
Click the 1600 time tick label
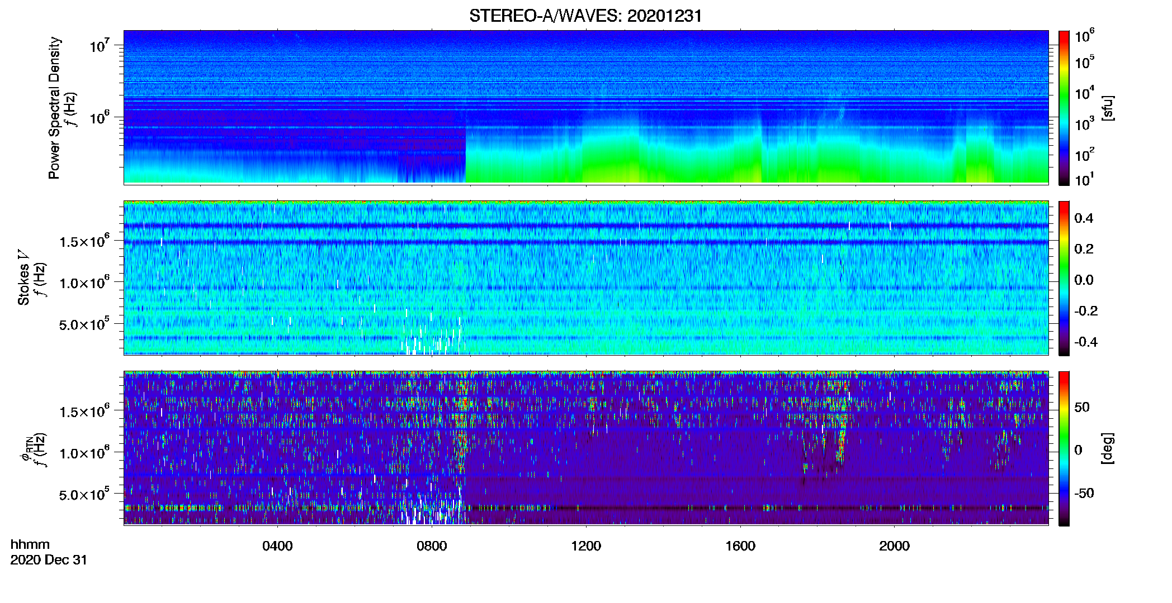(x=740, y=545)
